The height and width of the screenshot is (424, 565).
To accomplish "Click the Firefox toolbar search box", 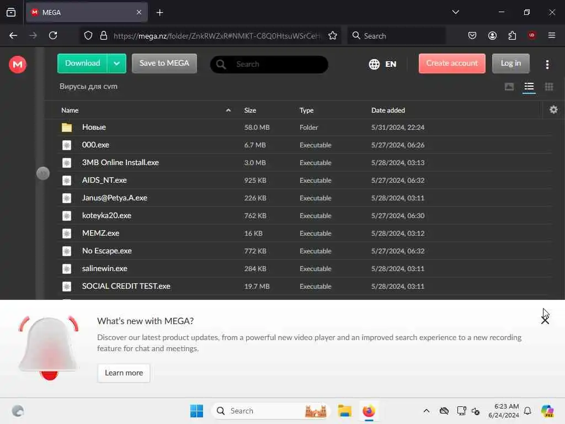I will click(x=396, y=36).
